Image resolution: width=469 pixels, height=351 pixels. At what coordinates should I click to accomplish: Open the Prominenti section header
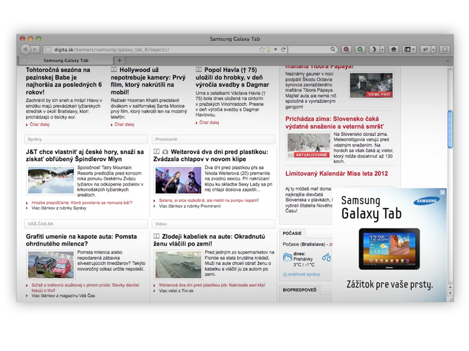[213, 139]
